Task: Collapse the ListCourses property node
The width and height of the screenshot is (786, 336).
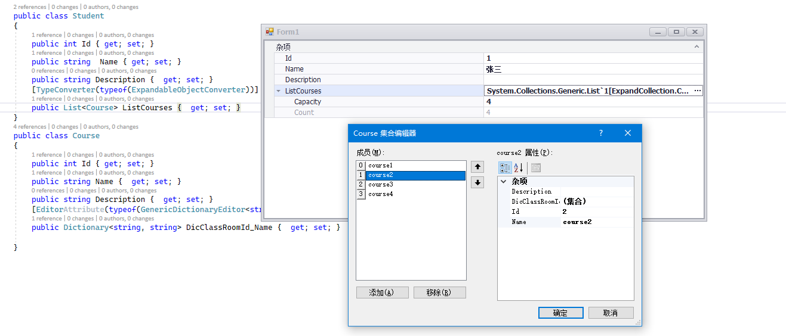Action: click(x=279, y=91)
